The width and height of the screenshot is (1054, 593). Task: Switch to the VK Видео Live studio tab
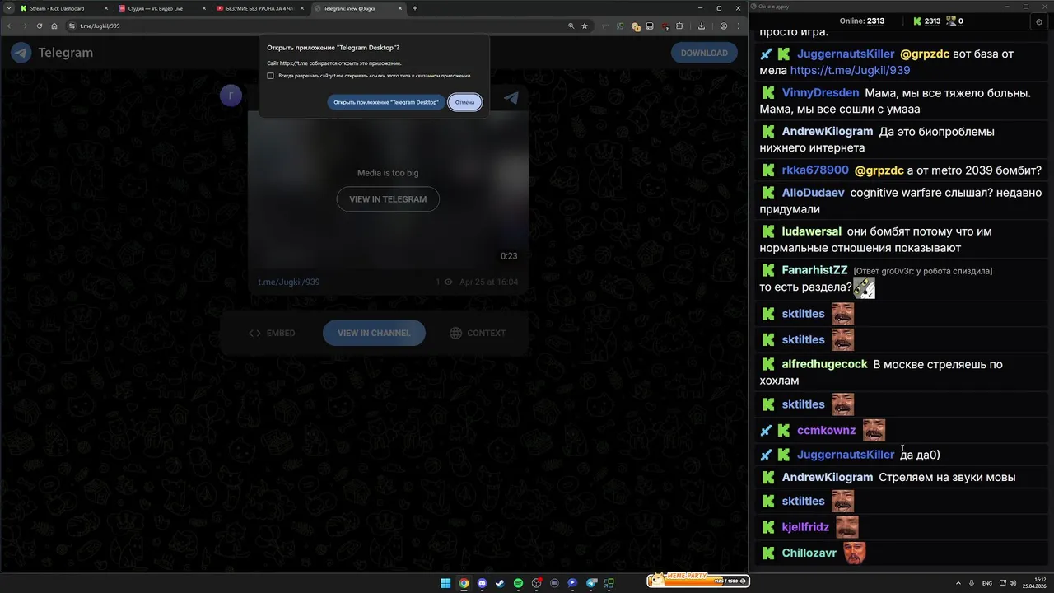[x=161, y=8]
